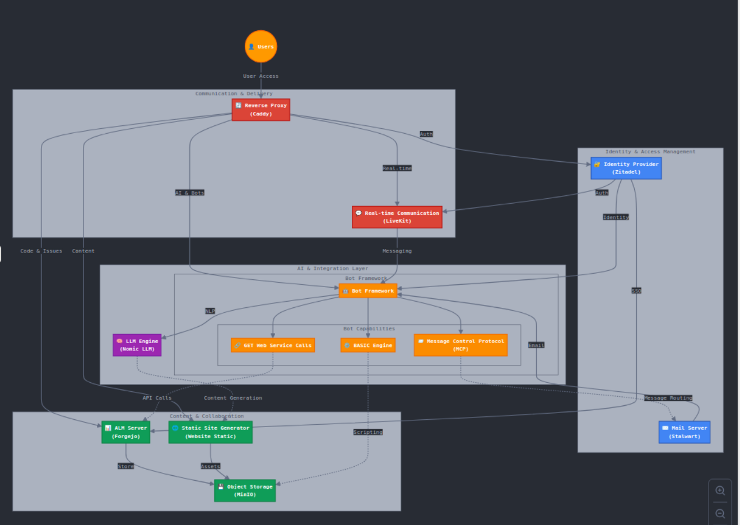The width and height of the screenshot is (740, 525).
Task: Select the Object Storage (MinIO) node
Action: [245, 490]
